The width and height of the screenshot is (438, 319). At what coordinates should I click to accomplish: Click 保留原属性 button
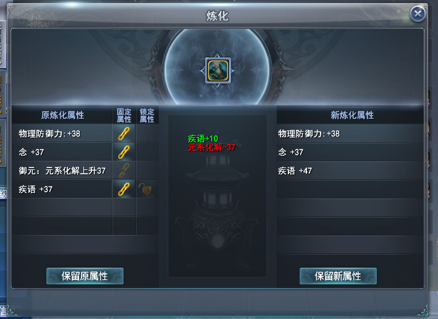point(85,276)
